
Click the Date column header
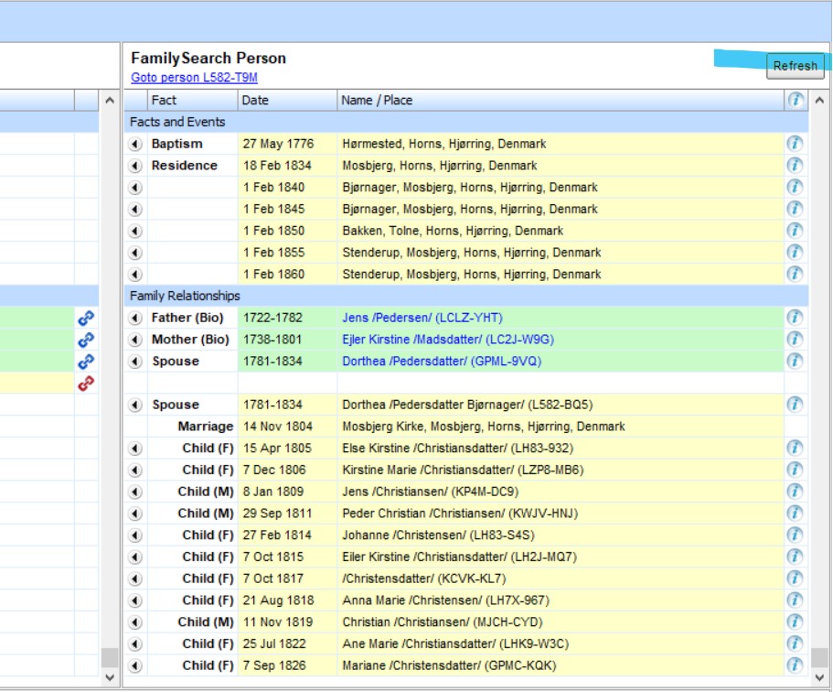click(x=287, y=101)
